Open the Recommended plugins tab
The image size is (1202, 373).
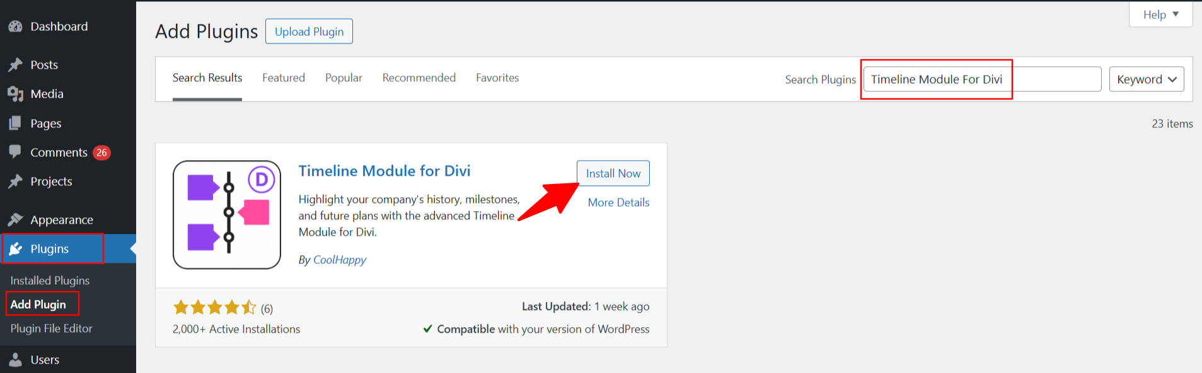419,78
